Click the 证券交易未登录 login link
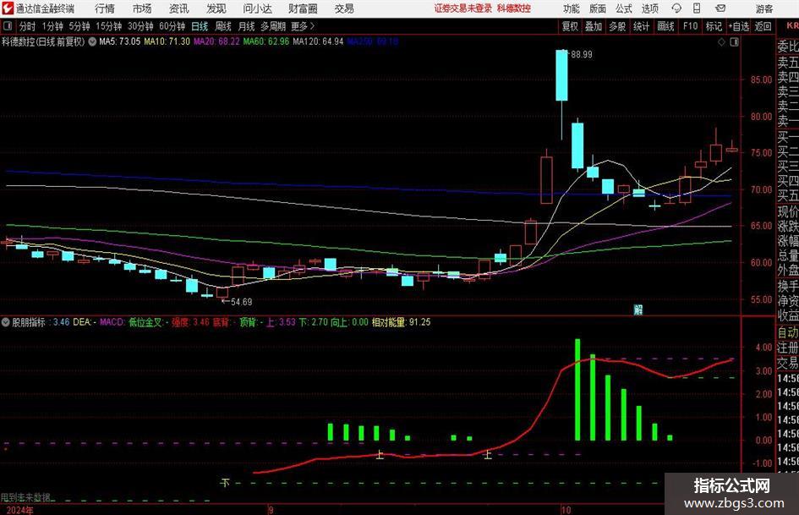The width and height of the screenshot is (799, 515). (x=462, y=8)
